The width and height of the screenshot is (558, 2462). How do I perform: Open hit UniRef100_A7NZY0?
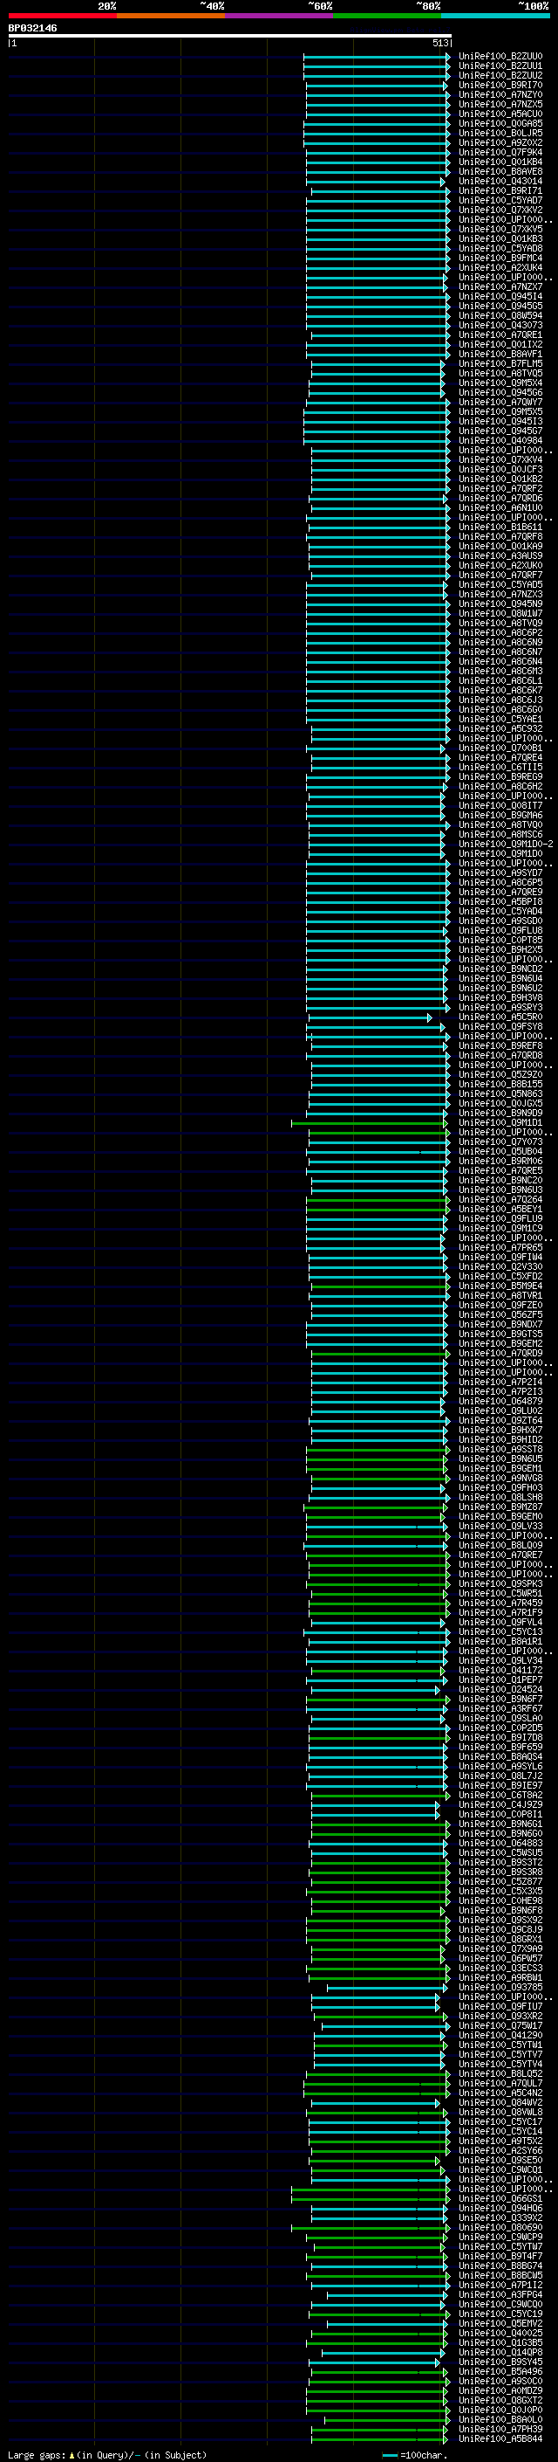click(x=500, y=94)
